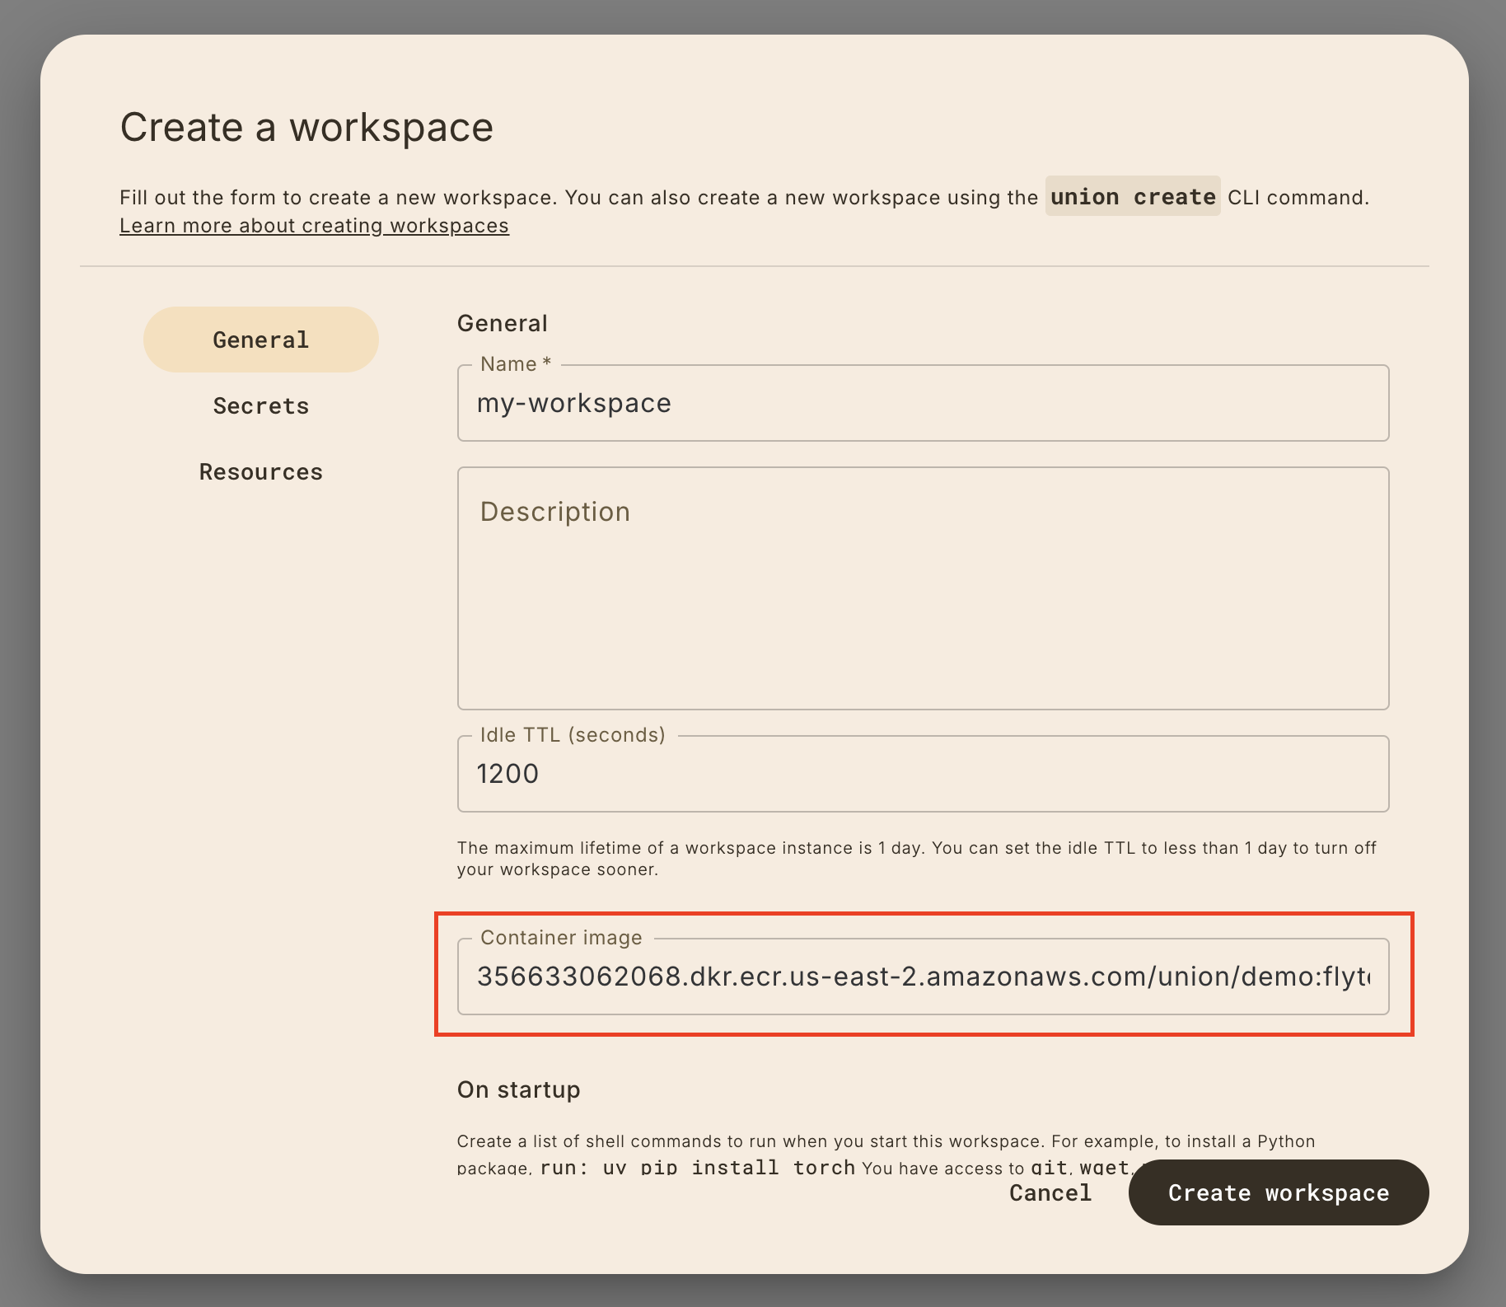1506x1307 pixels.
Task: Click the General section heading above Name
Action: (x=502, y=323)
